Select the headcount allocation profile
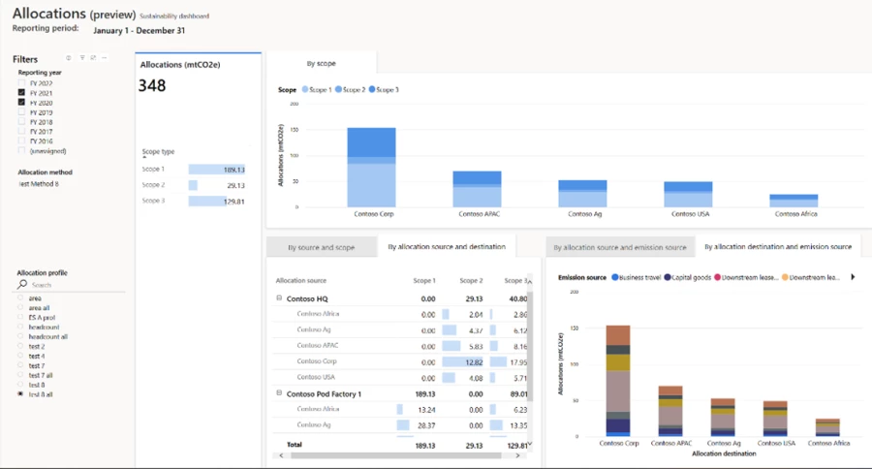Image resolution: width=872 pixels, height=469 pixels. (22, 328)
